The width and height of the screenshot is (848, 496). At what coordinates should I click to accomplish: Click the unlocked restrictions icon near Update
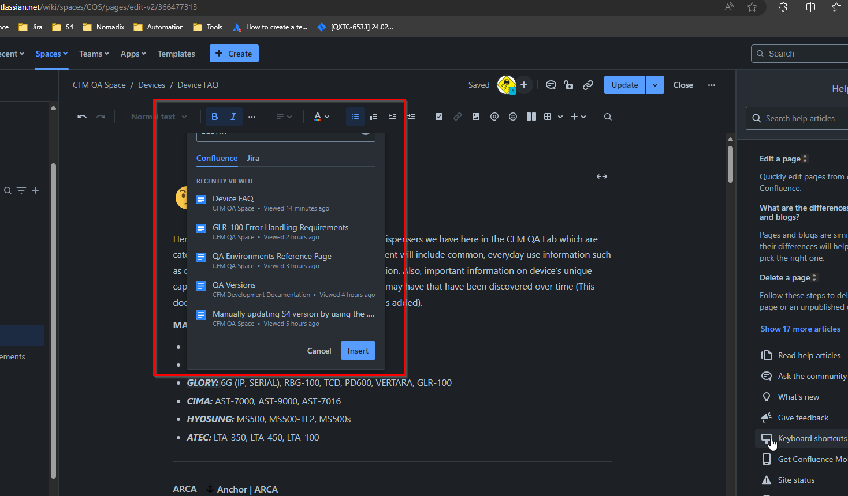pos(568,84)
